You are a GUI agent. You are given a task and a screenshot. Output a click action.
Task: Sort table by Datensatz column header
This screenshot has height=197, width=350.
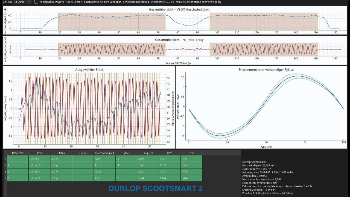coord(18,153)
